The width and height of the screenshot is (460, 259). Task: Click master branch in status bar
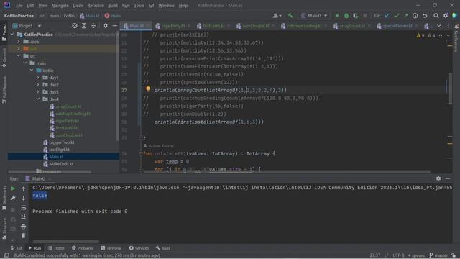438,255
